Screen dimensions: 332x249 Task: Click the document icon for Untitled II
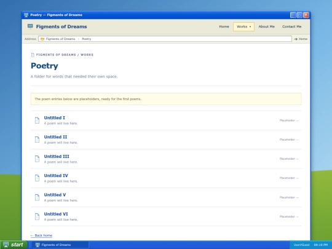(37, 140)
